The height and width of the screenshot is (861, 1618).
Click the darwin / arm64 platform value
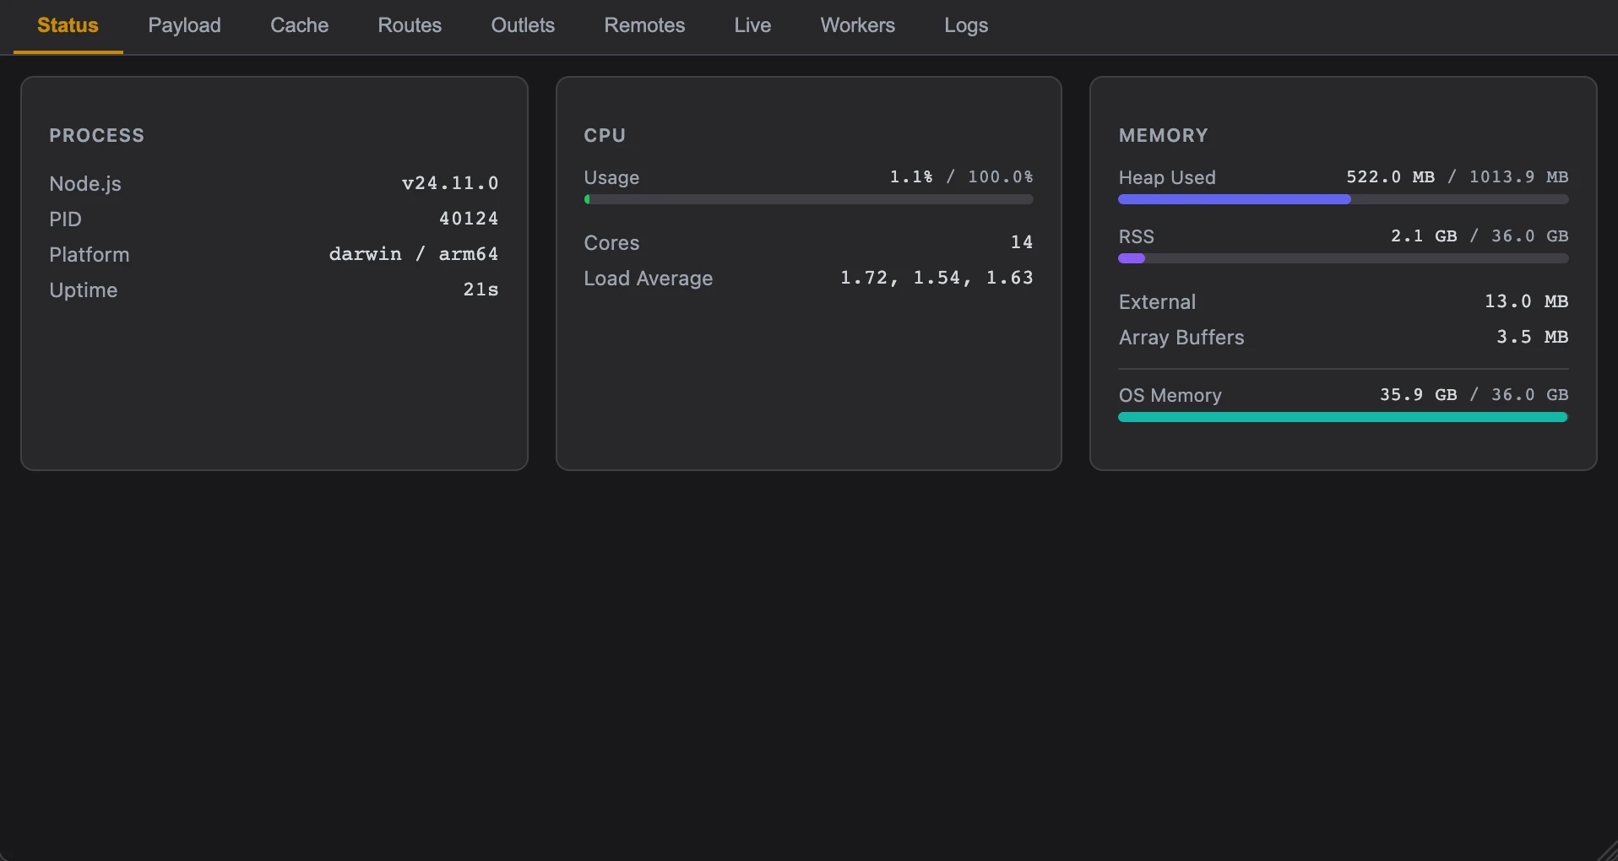[414, 254]
